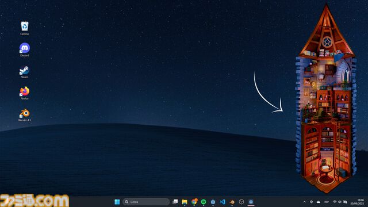
Task: Select the Firefox desktop shortcut
Action: (25, 93)
